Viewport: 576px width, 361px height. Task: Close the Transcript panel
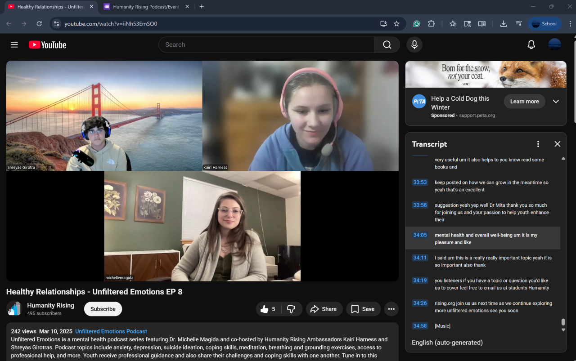click(557, 144)
